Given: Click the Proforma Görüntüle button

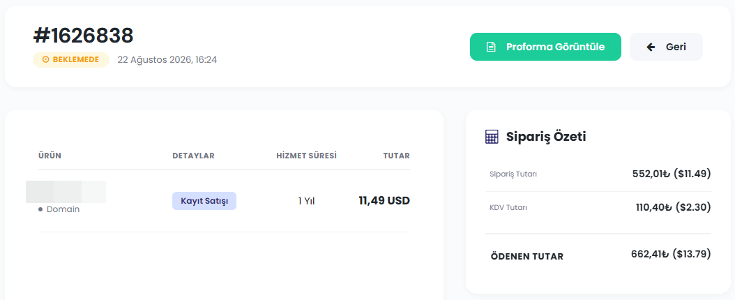Looking at the screenshot, I should tap(545, 47).
